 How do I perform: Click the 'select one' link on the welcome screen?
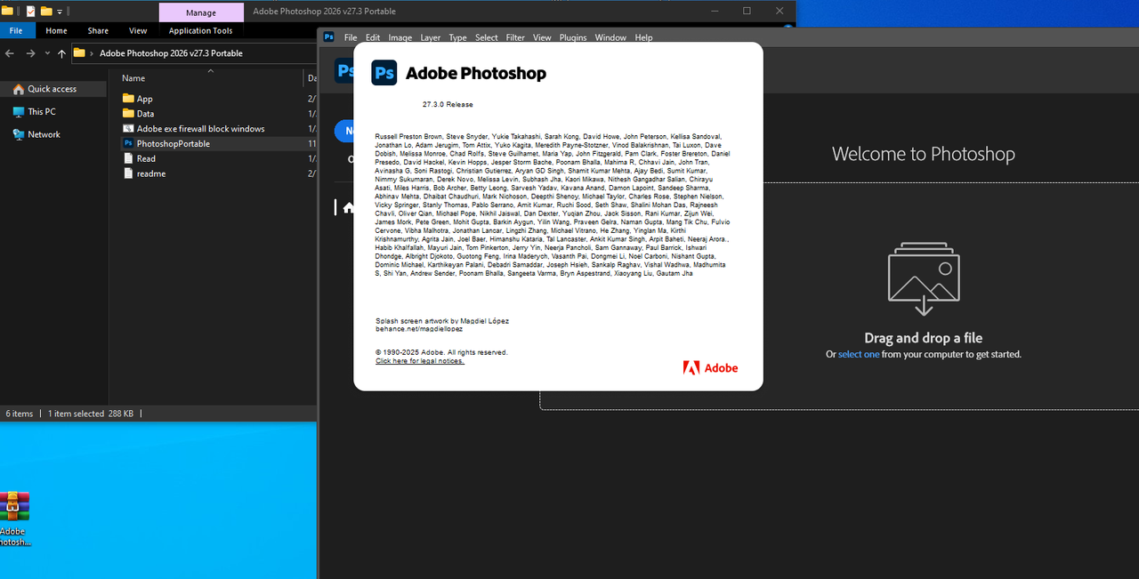click(859, 354)
